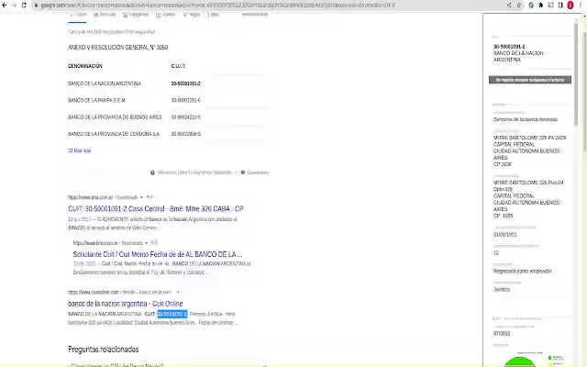The width and height of the screenshot is (587, 367).
Task: Click the highlighted CUIT number in Cuit Online snippet
Action: (x=172, y=314)
